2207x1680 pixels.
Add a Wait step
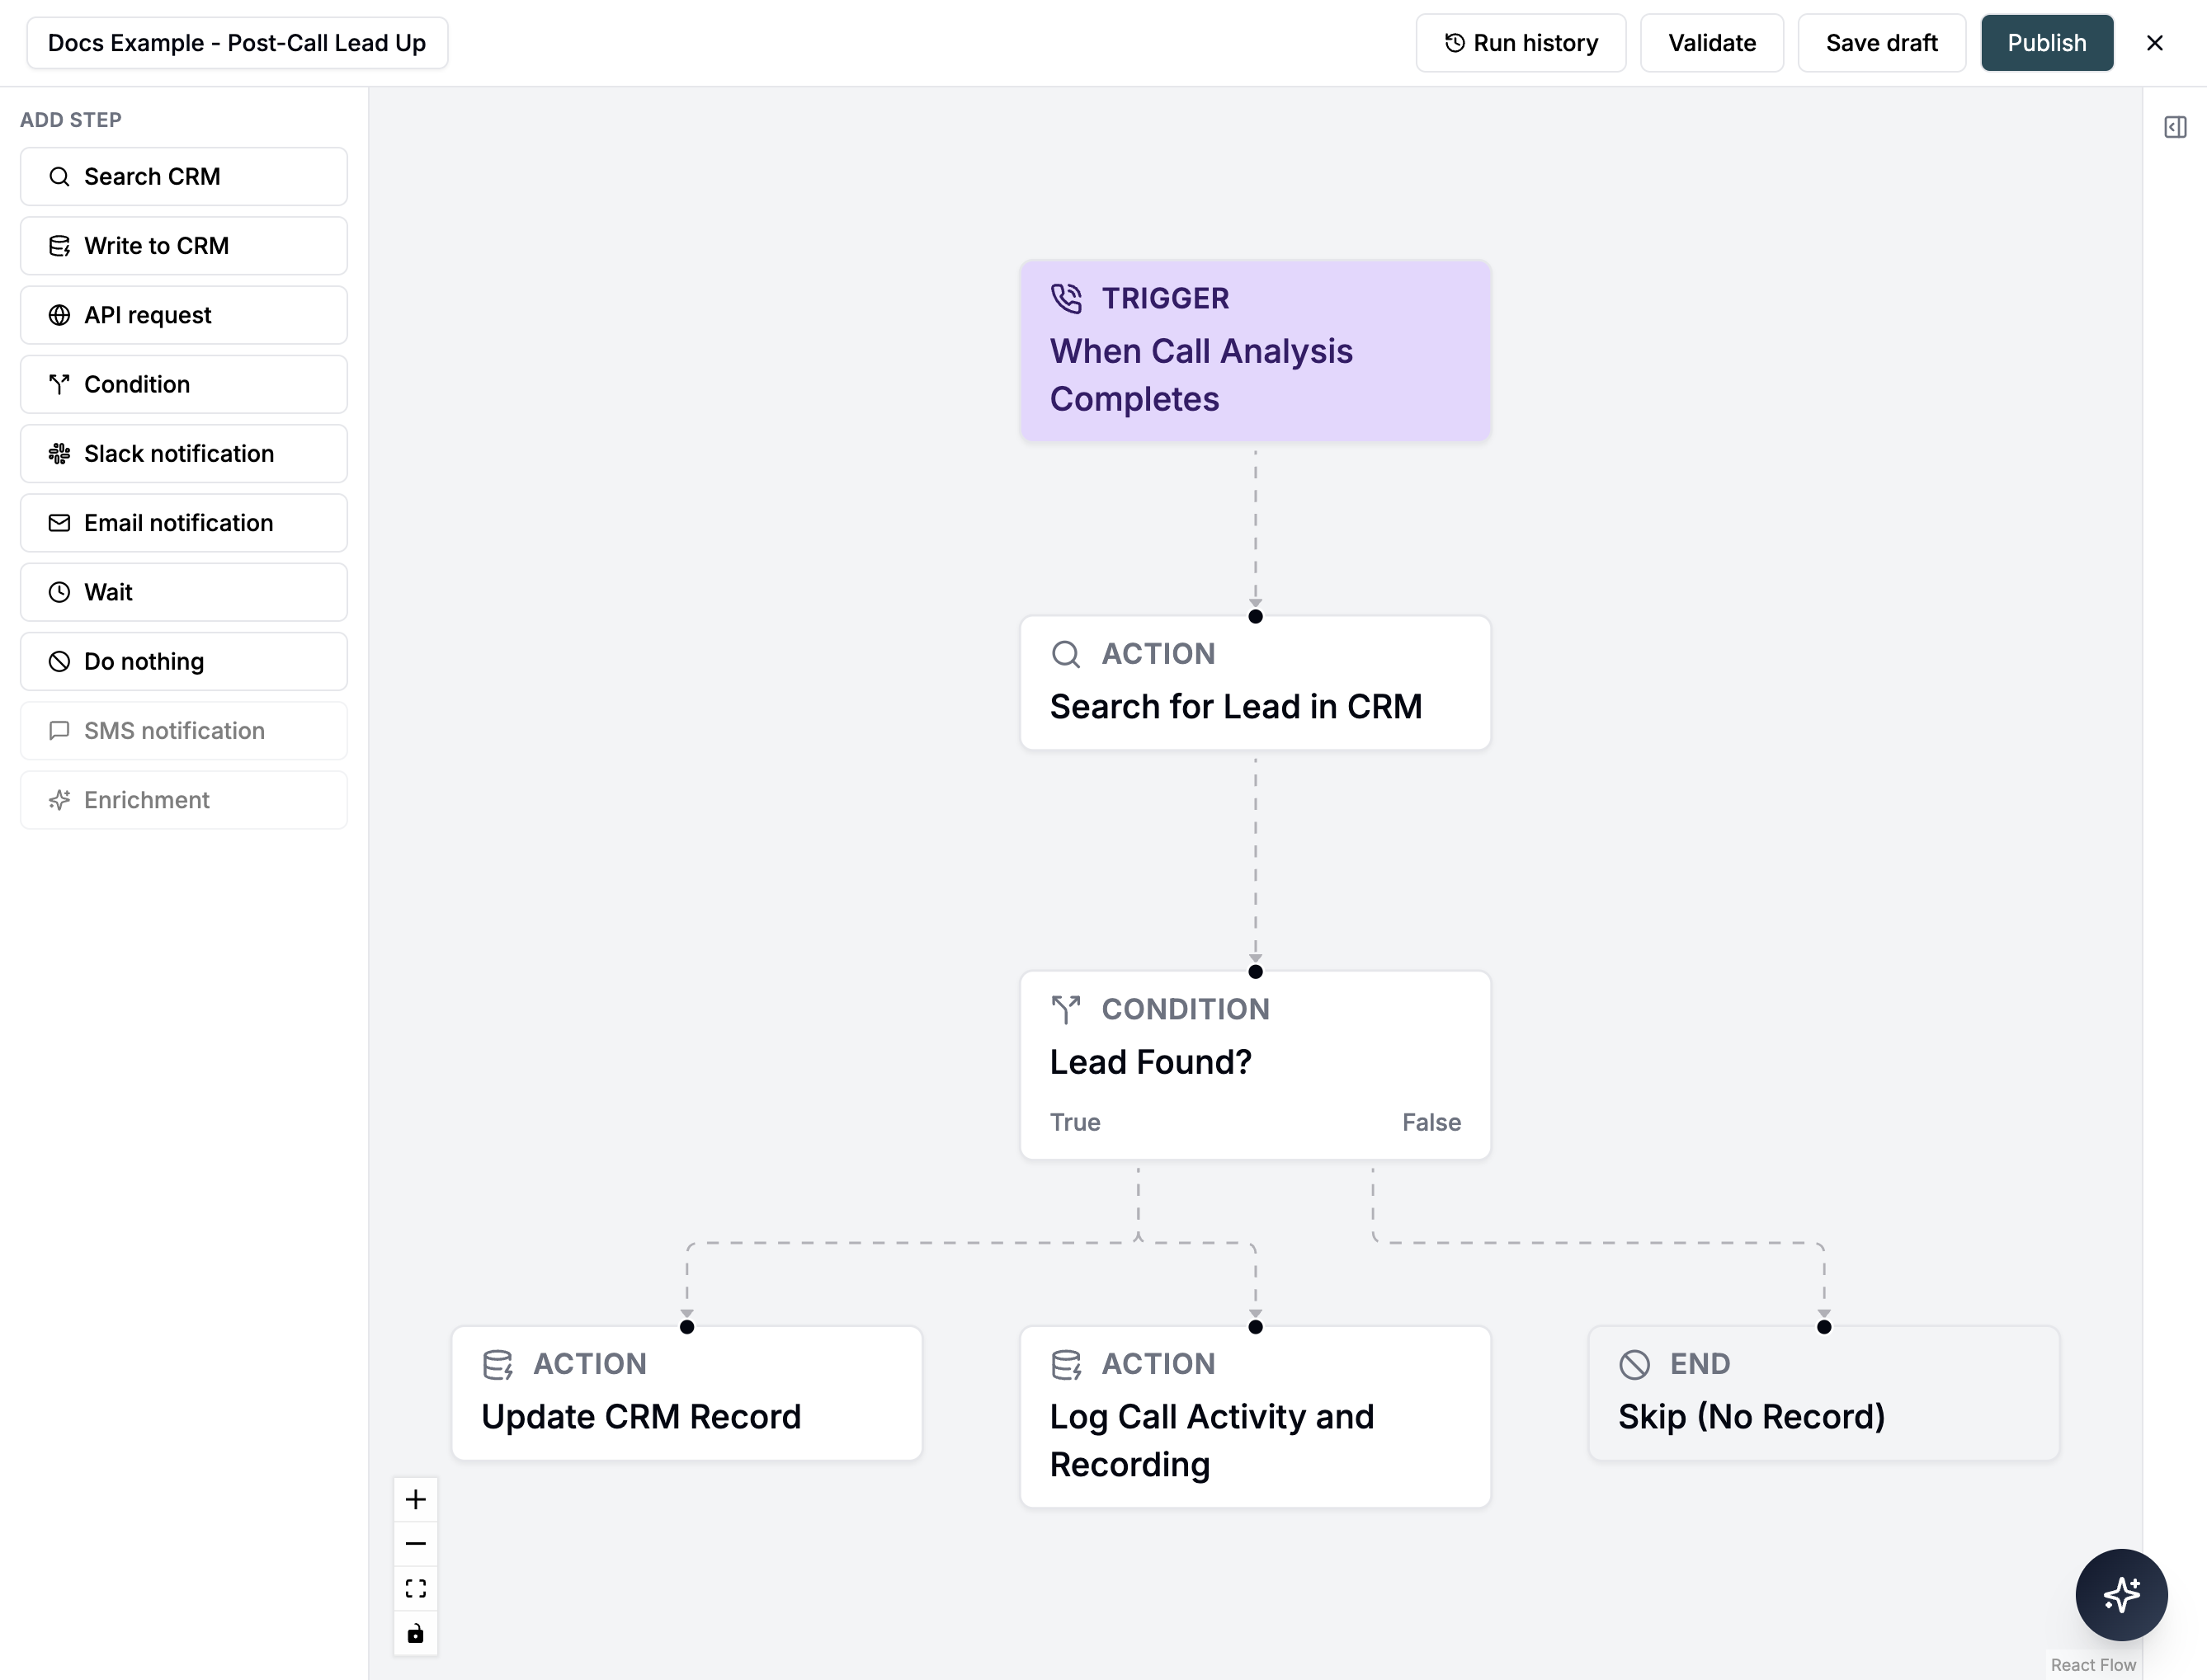(184, 592)
